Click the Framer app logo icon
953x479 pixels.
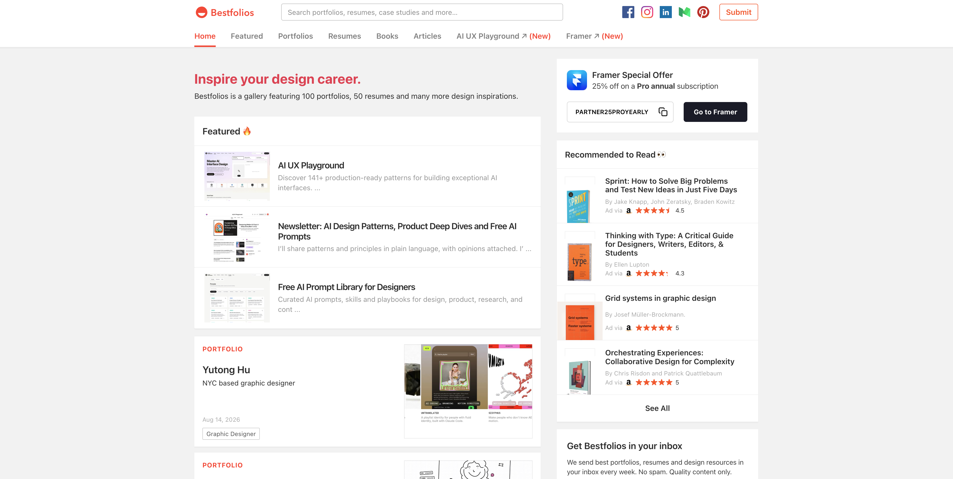(x=576, y=80)
